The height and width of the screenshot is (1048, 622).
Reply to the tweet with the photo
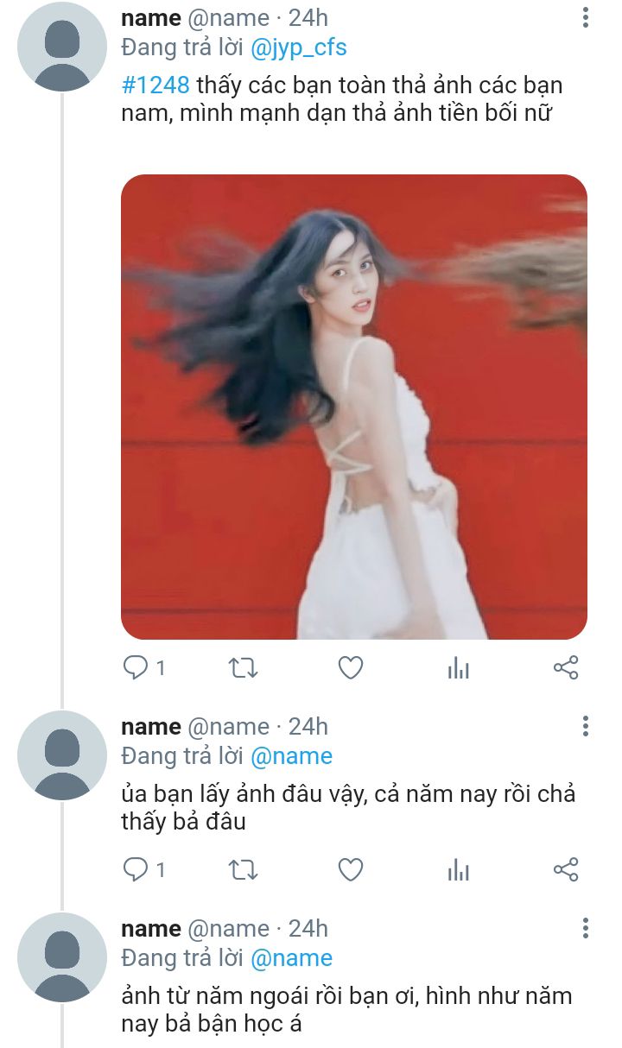(x=136, y=667)
